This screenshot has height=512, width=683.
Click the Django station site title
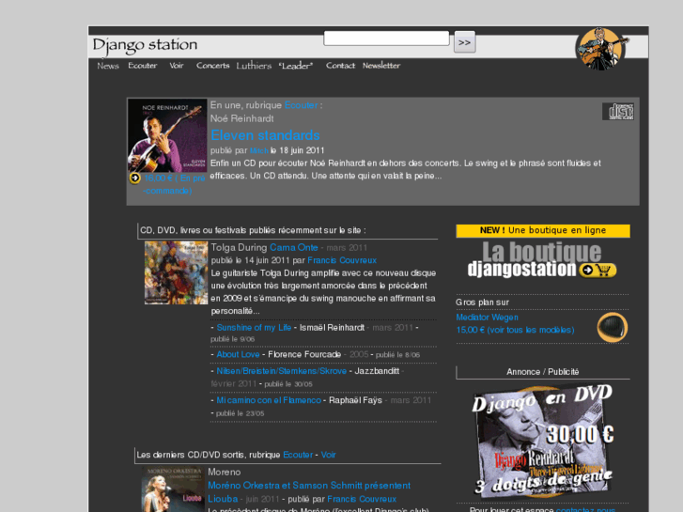point(145,45)
